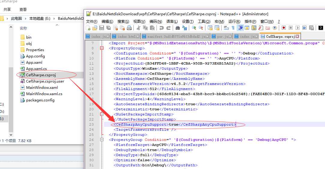Viewport: 325px width, 169px height.
Task: Open the 视图(V) menu
Action: point(139,22)
